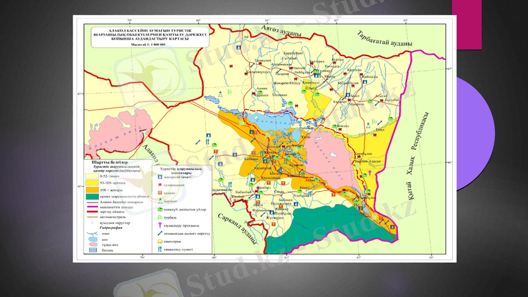Click the sanatorium icon in the legend
The width and height of the screenshot is (528, 297).
tap(158, 240)
